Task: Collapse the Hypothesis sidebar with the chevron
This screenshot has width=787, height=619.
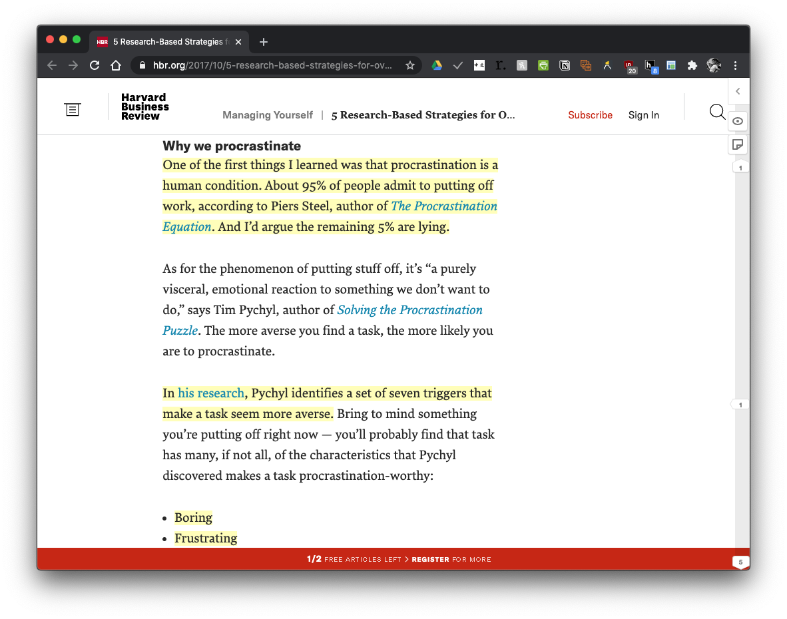Action: click(738, 91)
